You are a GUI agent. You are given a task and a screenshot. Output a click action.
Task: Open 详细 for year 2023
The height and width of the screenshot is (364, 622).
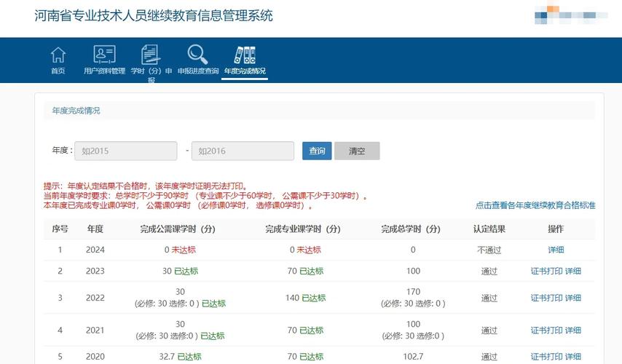(573, 272)
